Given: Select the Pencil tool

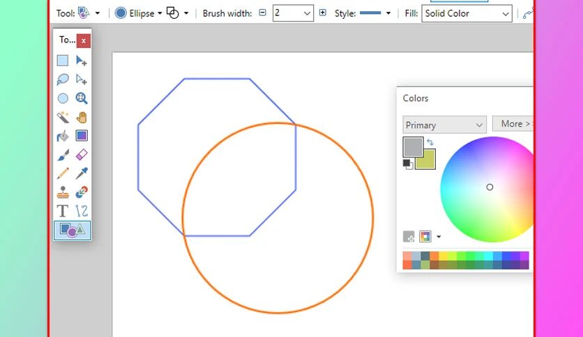Looking at the screenshot, I should tap(63, 173).
